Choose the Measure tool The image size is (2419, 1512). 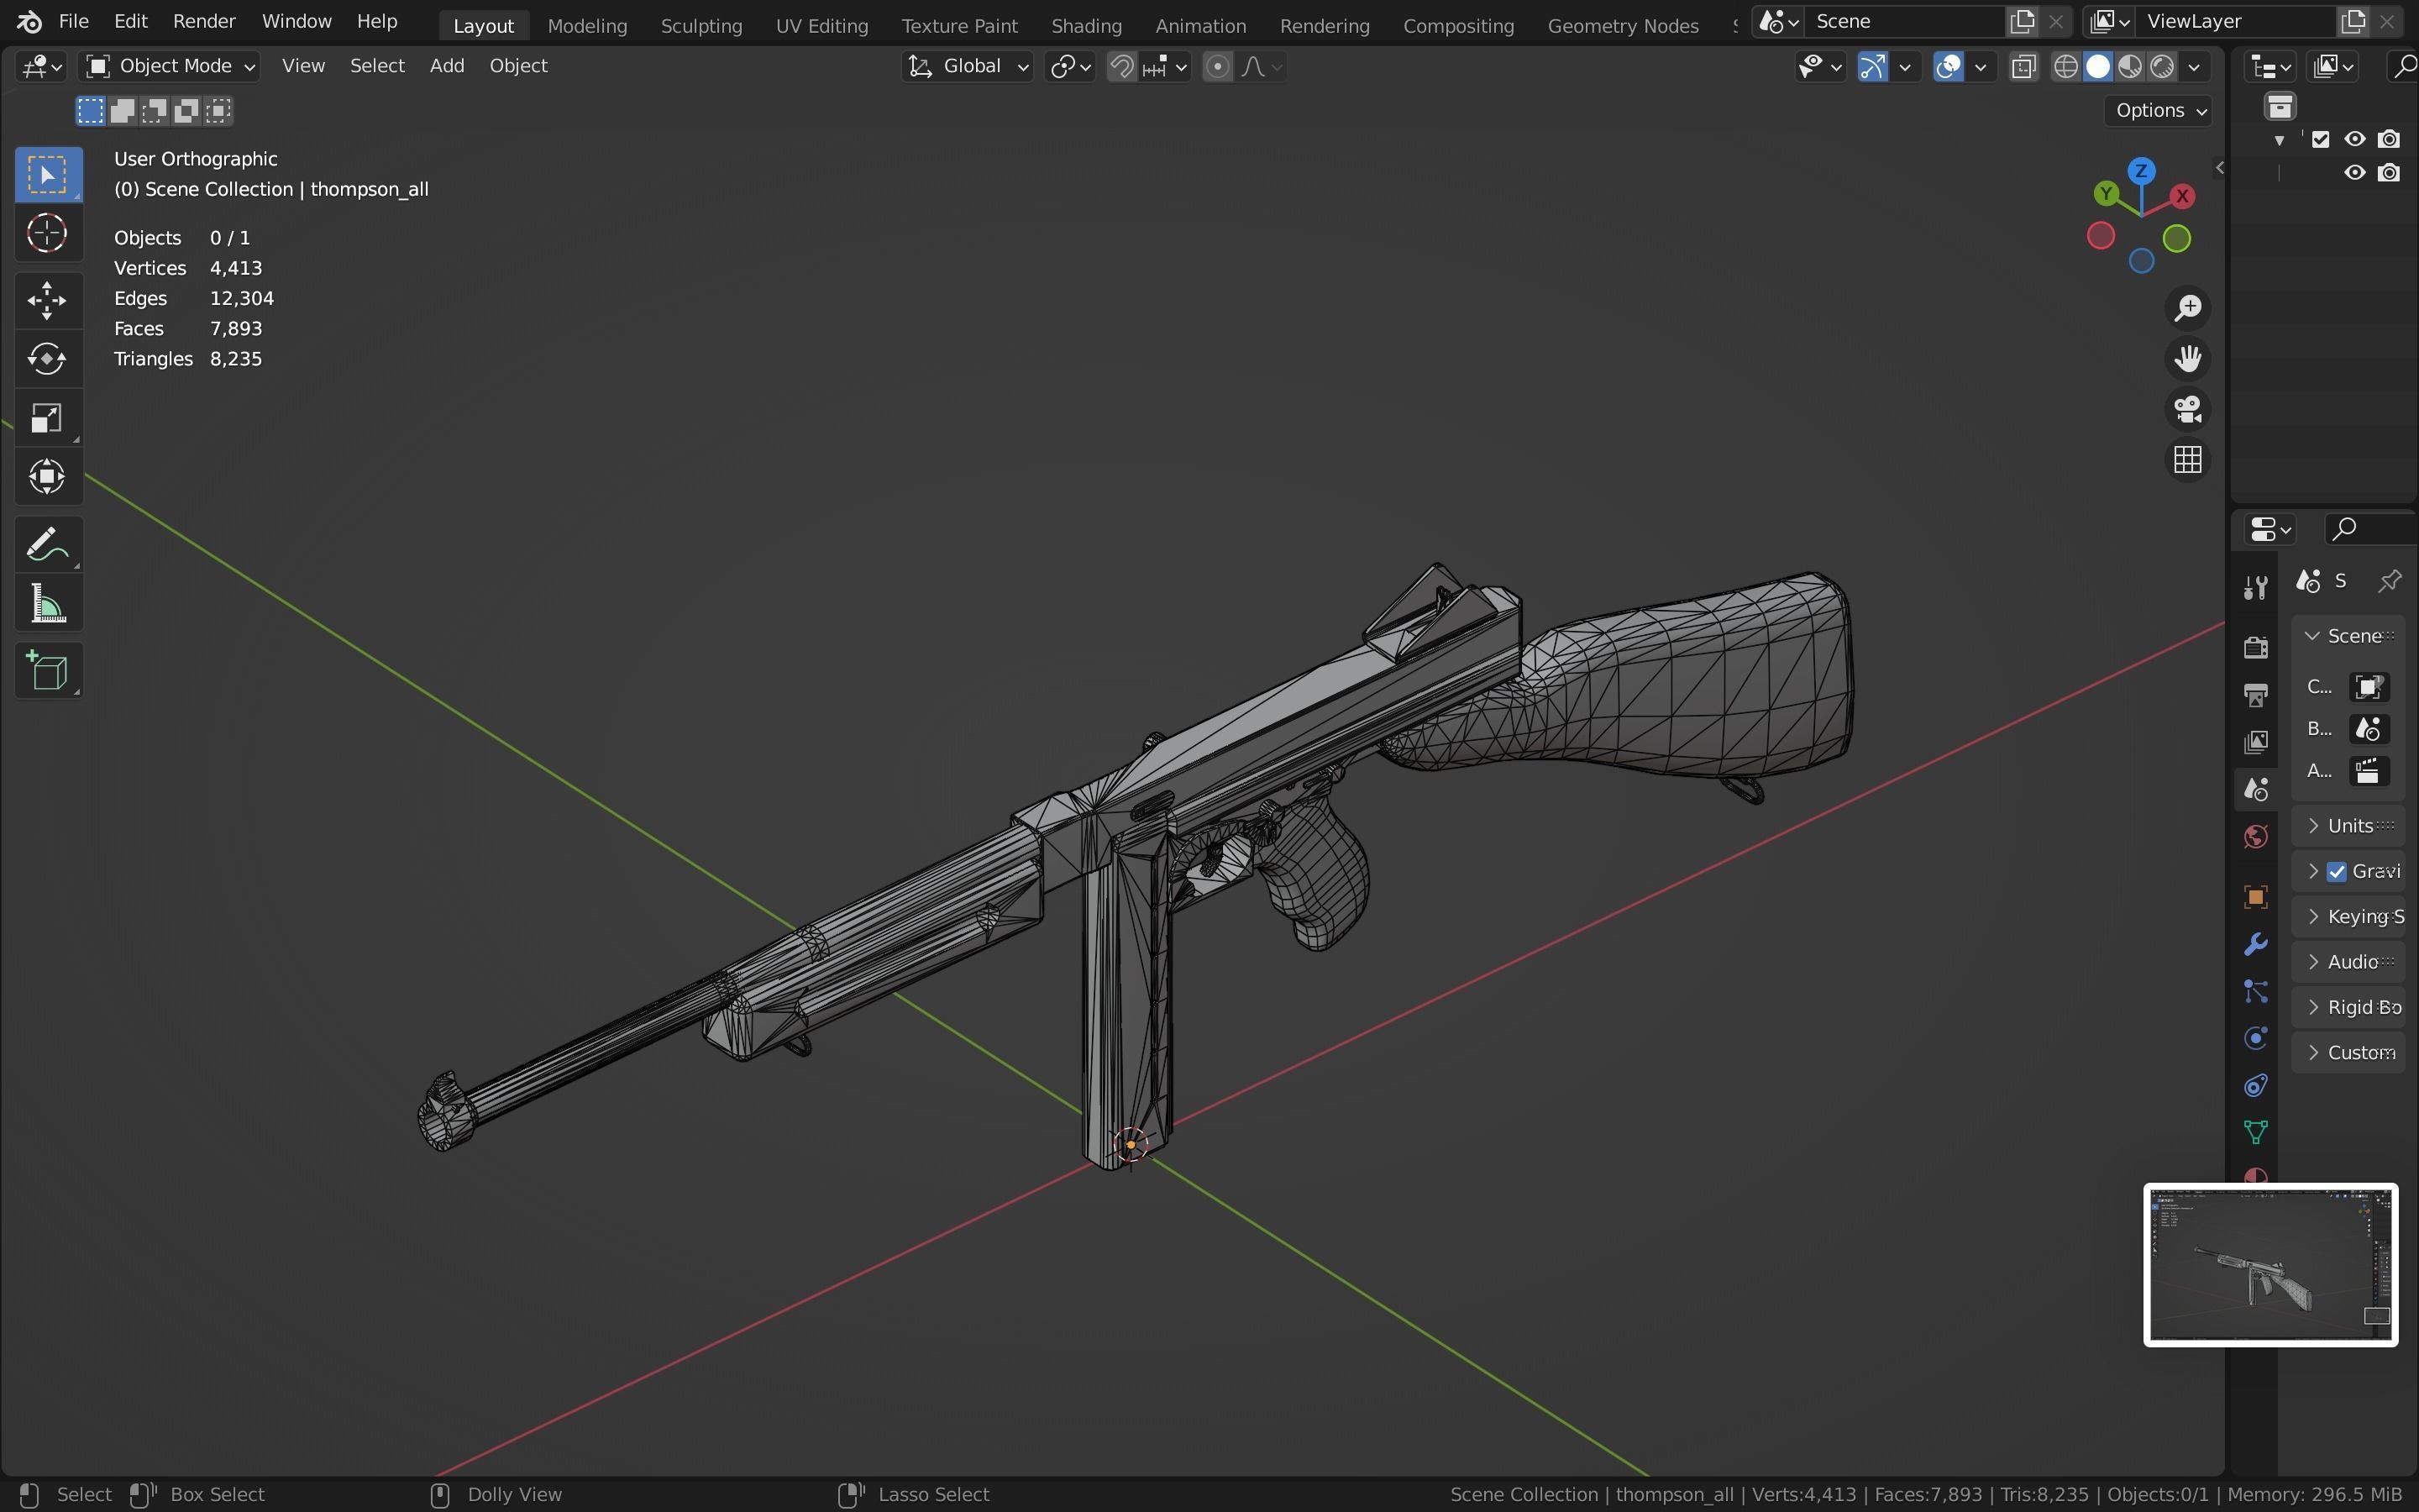47,605
